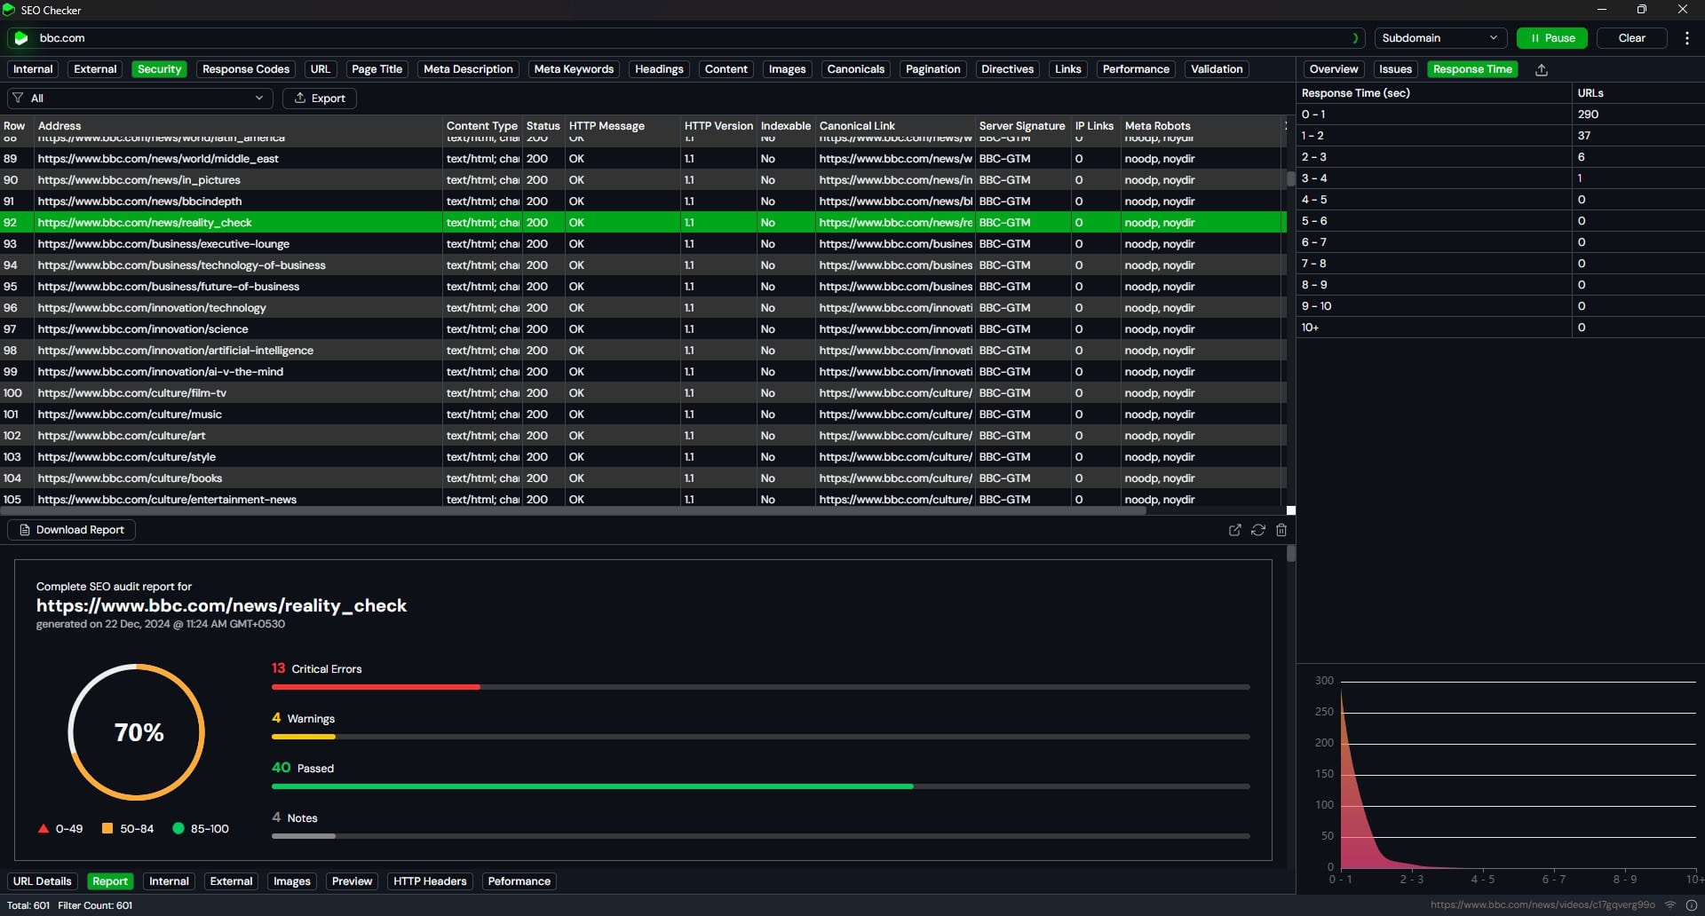Image resolution: width=1705 pixels, height=916 pixels.
Task: Sort by the Indexable column header
Action: tap(785, 126)
